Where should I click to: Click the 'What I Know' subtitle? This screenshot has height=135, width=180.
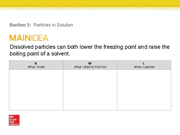(36, 67)
